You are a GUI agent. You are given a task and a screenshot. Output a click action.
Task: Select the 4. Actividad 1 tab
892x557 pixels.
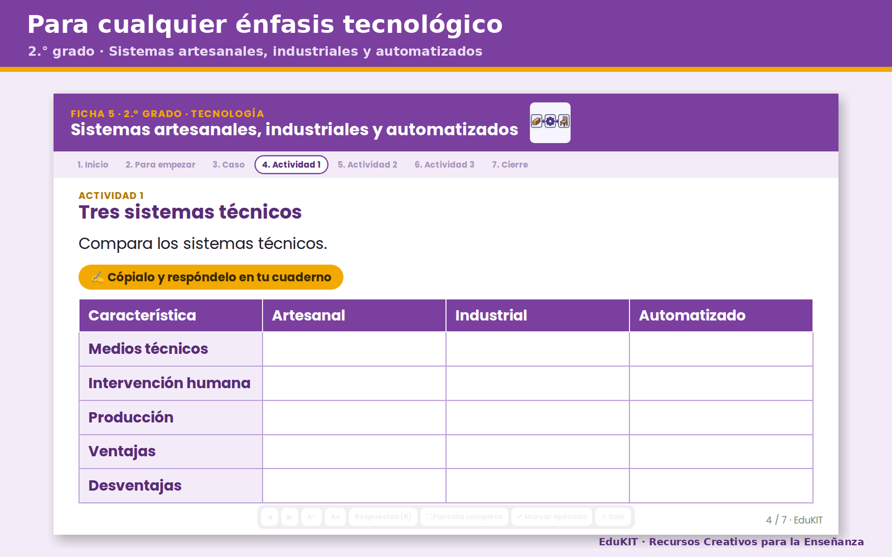[292, 165]
